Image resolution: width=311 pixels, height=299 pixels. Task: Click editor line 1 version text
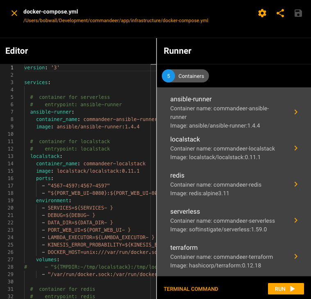click(x=42, y=68)
